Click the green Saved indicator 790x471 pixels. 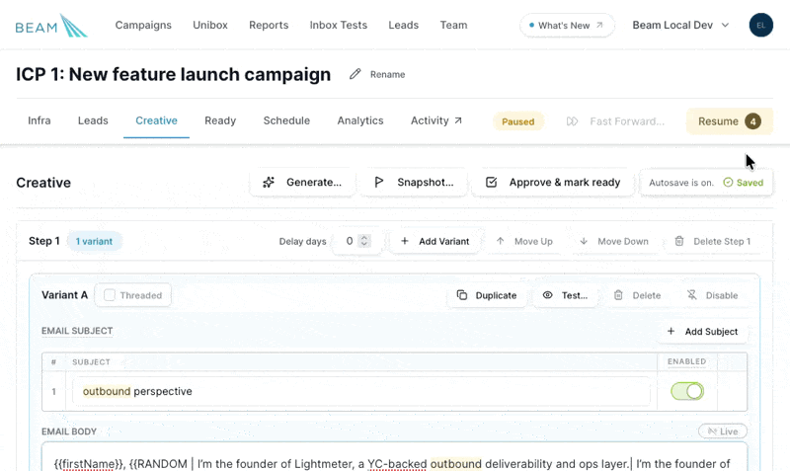(x=744, y=183)
